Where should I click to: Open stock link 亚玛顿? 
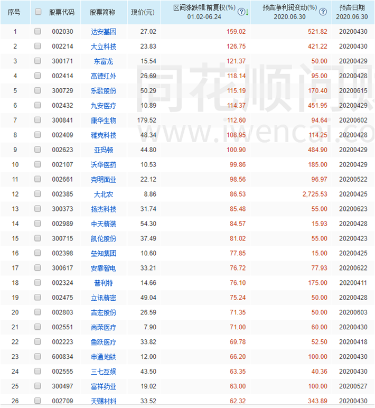click(x=104, y=150)
